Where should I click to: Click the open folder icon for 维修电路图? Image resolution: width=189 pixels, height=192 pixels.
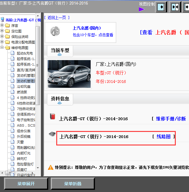tap(8, 47)
